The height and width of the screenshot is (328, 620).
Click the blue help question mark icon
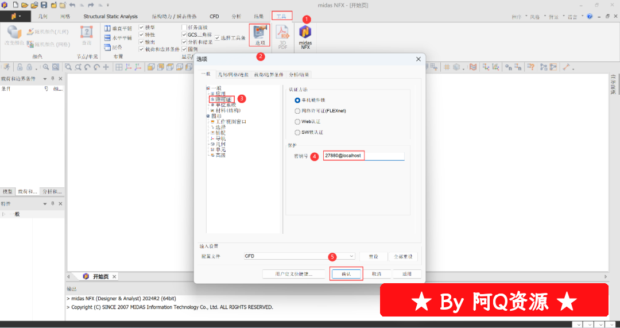tap(590, 17)
